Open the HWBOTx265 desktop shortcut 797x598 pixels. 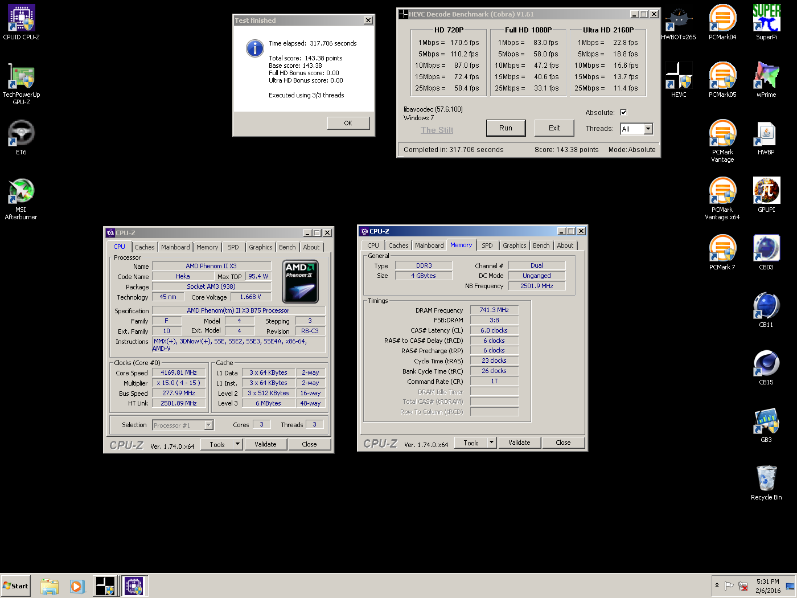pos(679,23)
